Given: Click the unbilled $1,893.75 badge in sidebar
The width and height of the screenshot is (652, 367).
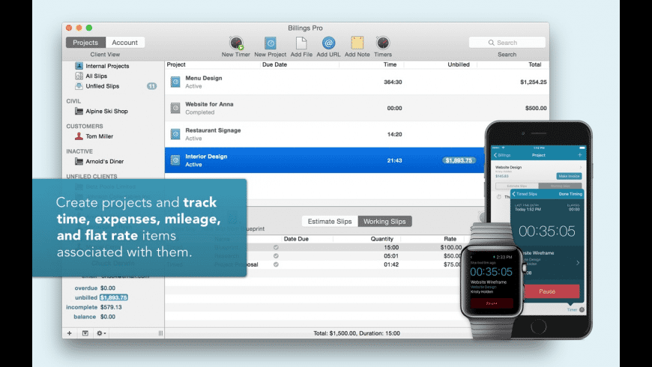Looking at the screenshot, I should pyautogui.click(x=113, y=297).
